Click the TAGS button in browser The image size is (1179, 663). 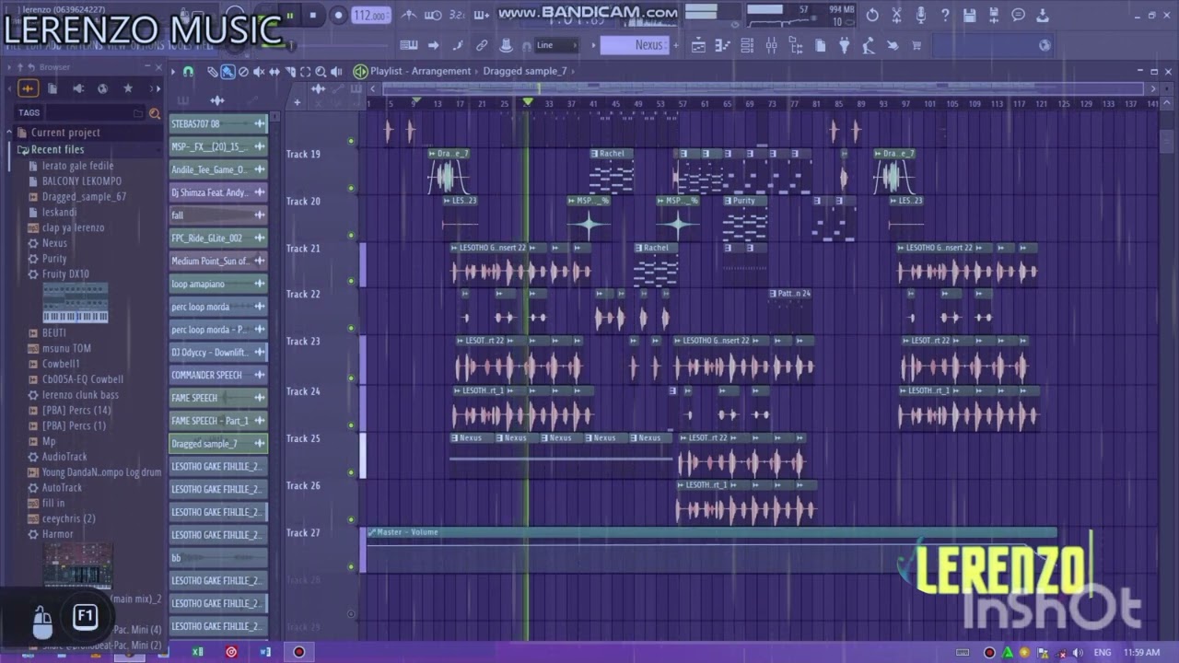(x=29, y=113)
